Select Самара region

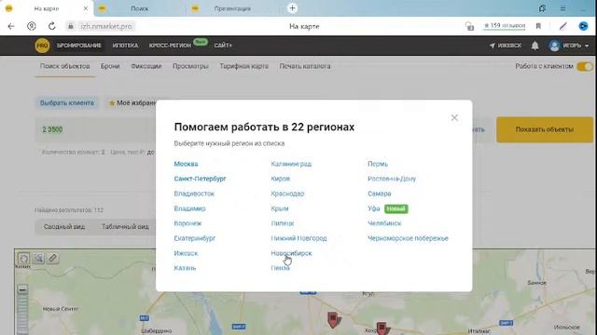click(380, 194)
